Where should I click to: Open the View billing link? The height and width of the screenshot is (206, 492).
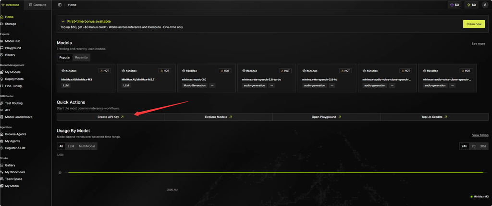point(480,135)
